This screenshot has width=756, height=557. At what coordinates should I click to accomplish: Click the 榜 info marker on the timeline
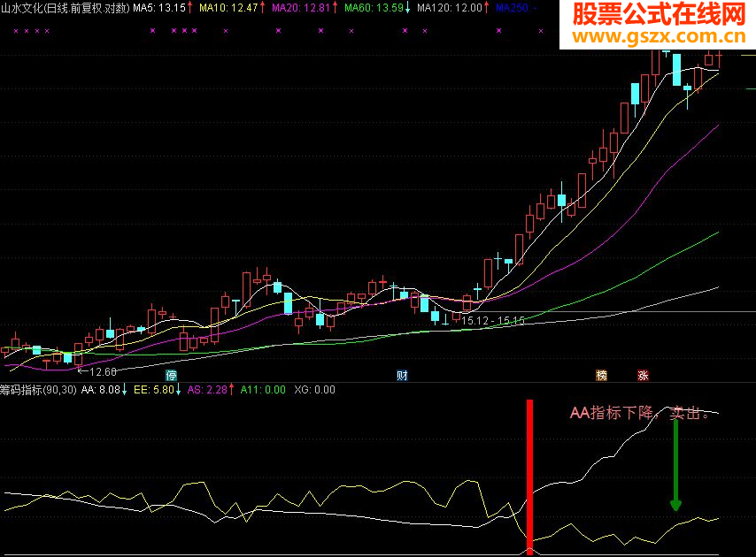pyautogui.click(x=601, y=376)
